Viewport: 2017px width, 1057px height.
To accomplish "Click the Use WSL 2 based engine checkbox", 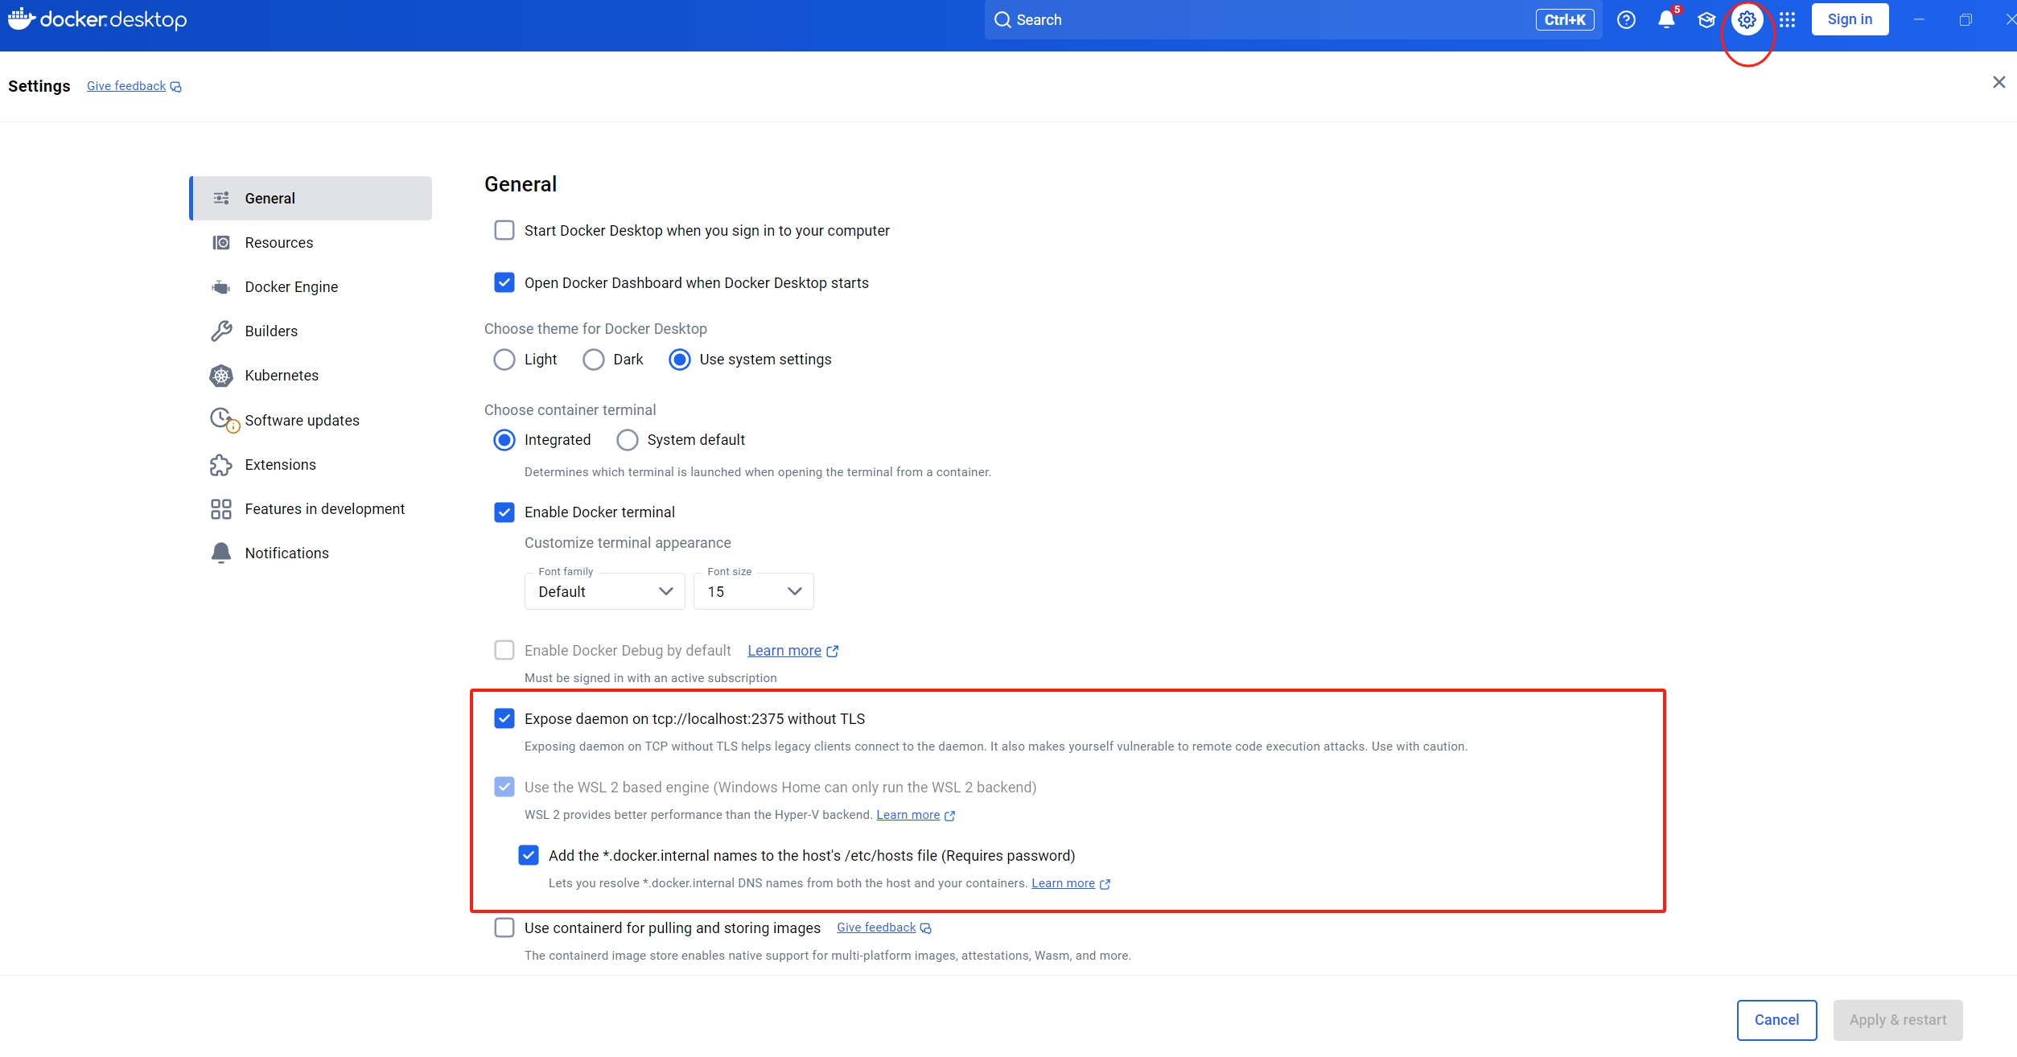I will 504,788.
